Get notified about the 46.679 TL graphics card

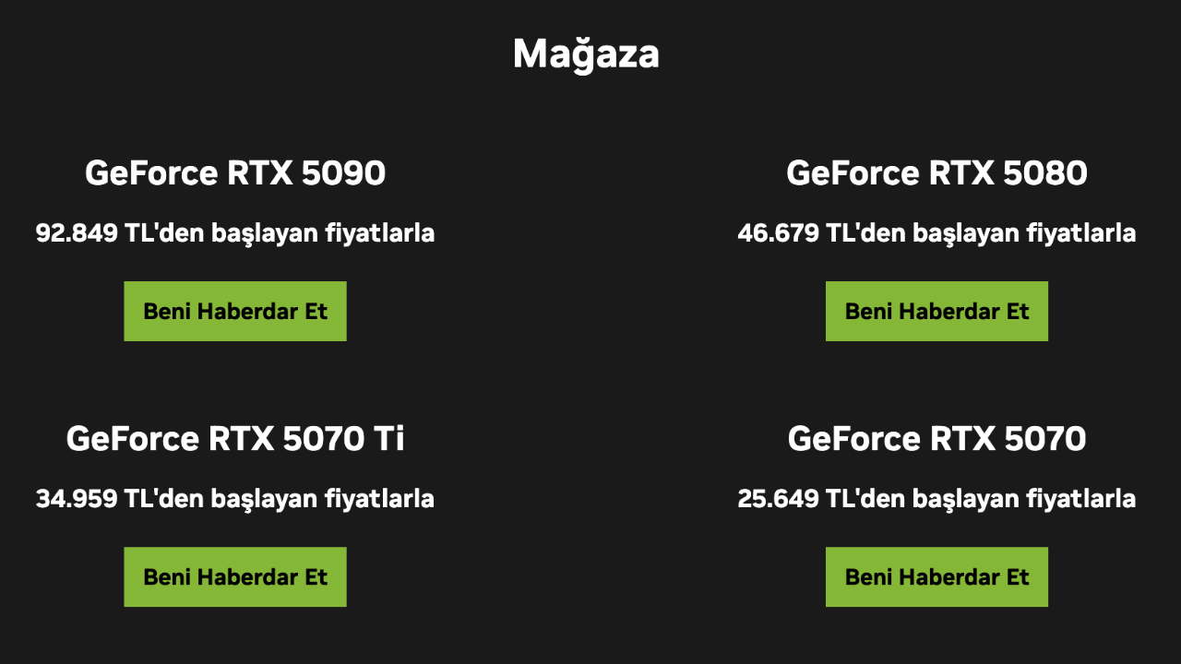[936, 311]
